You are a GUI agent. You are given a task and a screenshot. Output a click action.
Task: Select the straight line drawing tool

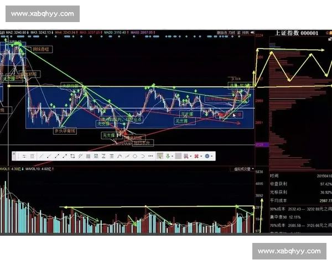coord(41,156)
